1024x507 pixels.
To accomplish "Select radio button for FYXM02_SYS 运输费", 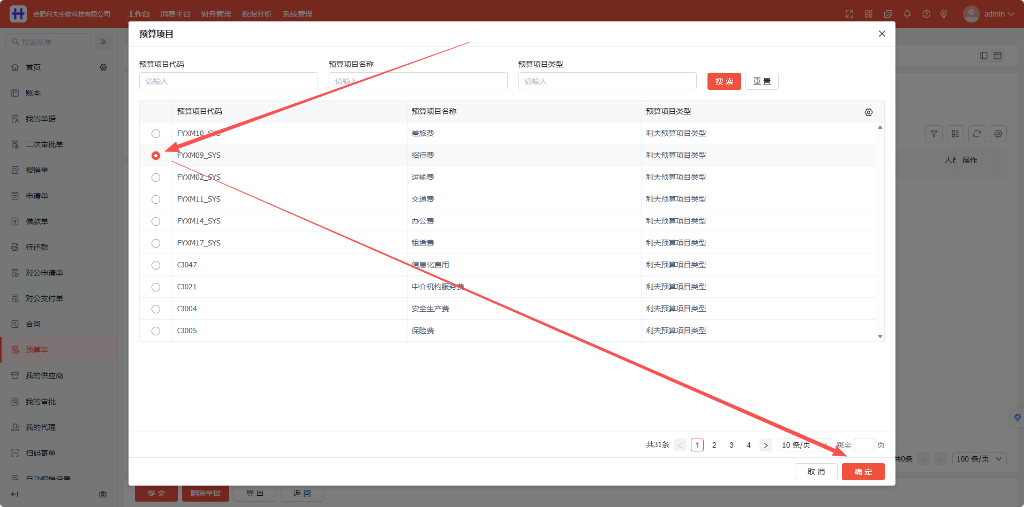I will 156,178.
